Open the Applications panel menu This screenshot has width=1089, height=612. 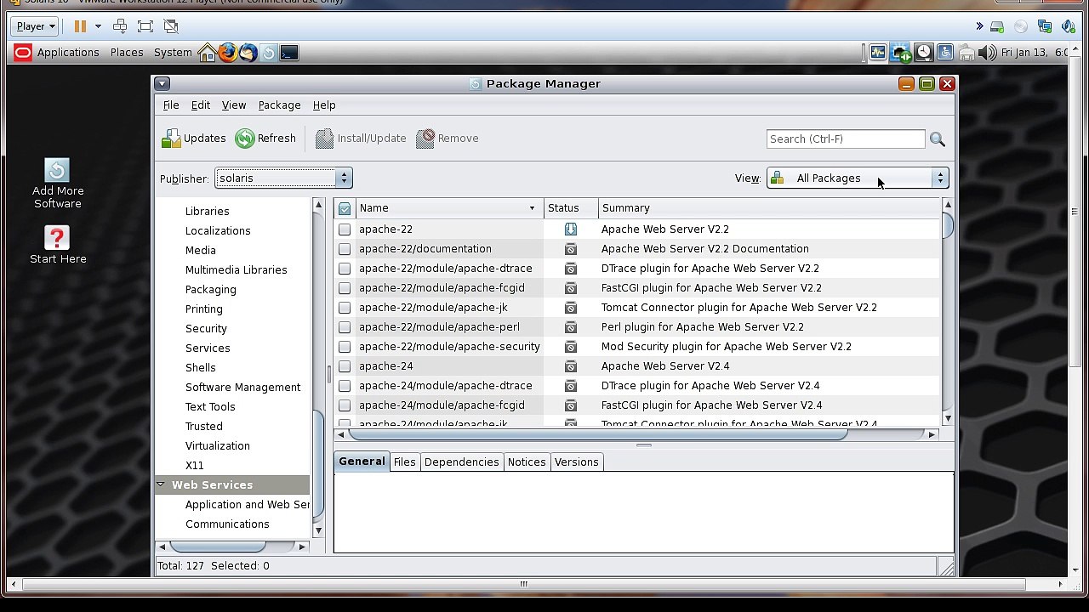68,53
